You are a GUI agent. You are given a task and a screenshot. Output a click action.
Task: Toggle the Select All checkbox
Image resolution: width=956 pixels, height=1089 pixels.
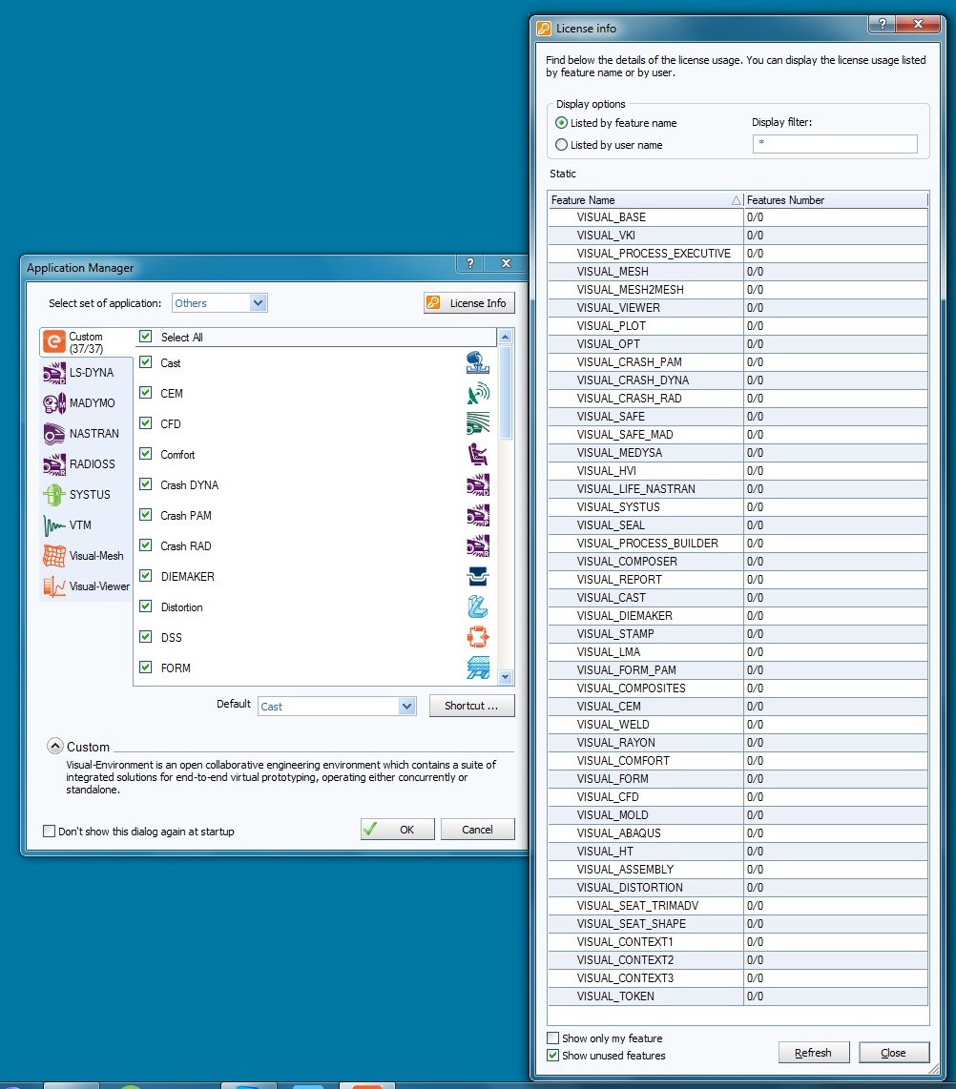(145, 337)
